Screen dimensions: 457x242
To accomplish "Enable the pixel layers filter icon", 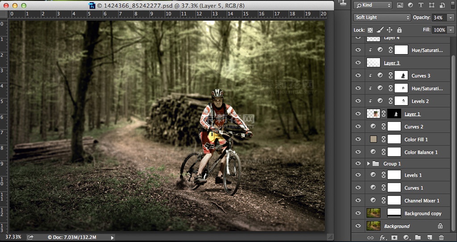I will 400,5.
